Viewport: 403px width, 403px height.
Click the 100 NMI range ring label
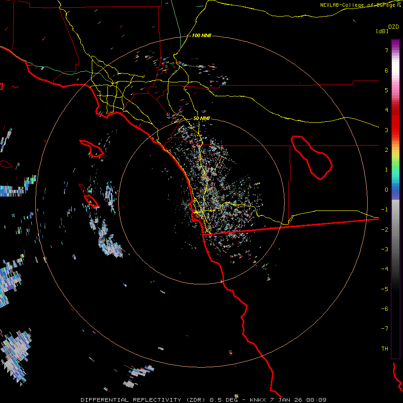(201, 35)
